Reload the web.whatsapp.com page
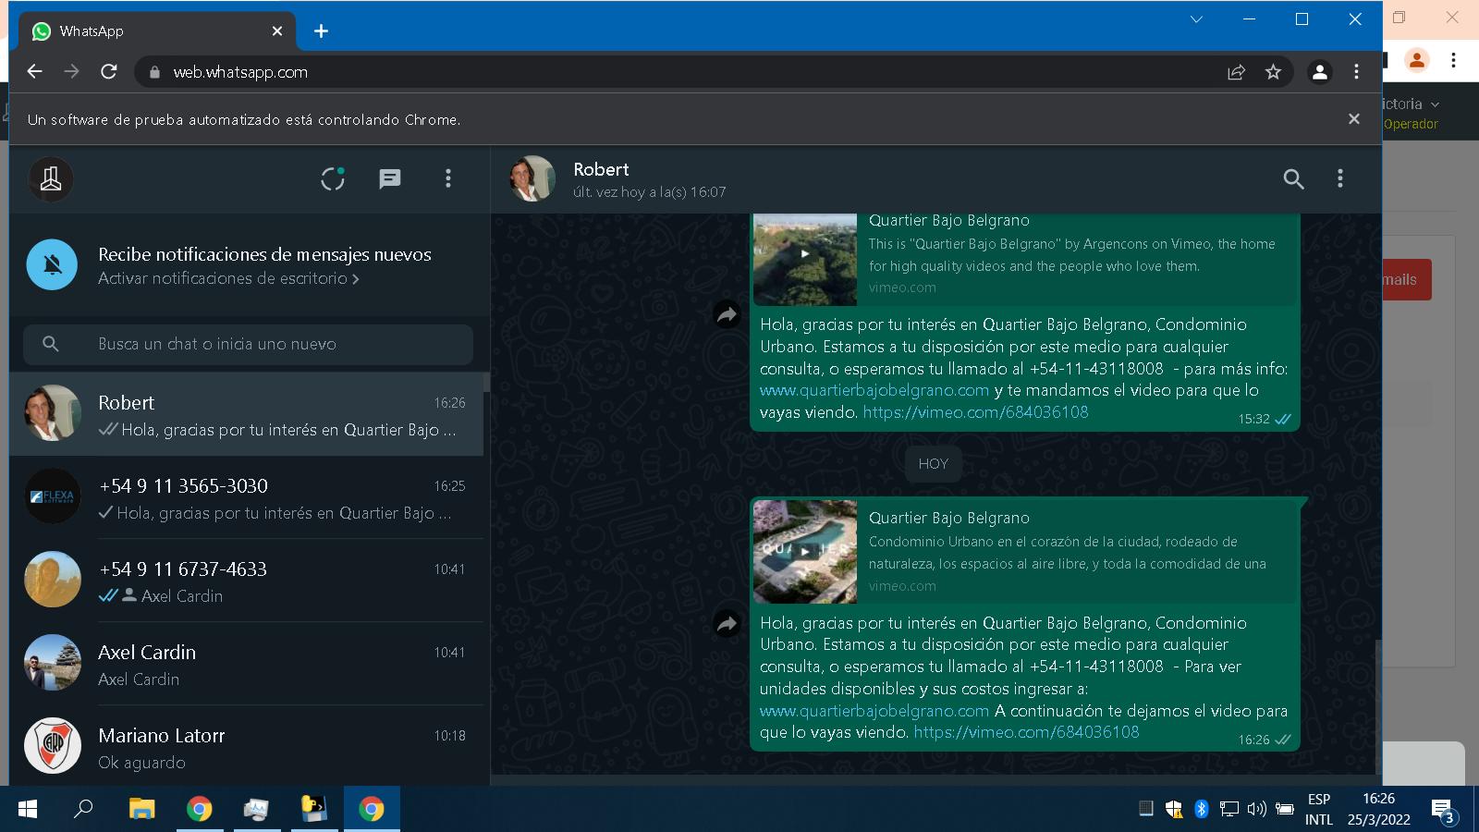Viewport: 1479px width, 832px height. (x=109, y=71)
